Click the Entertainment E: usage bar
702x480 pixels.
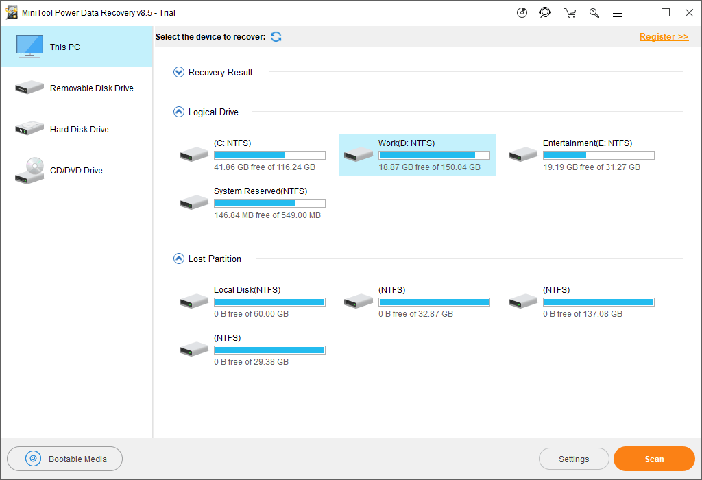click(599, 156)
